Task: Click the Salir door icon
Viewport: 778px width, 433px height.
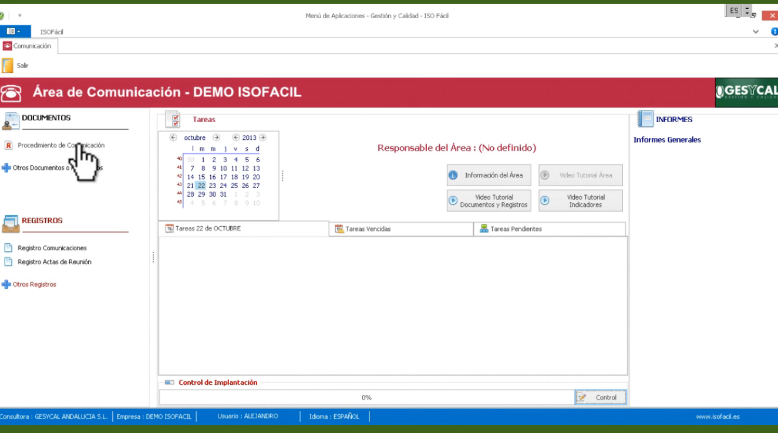Action: coord(8,65)
